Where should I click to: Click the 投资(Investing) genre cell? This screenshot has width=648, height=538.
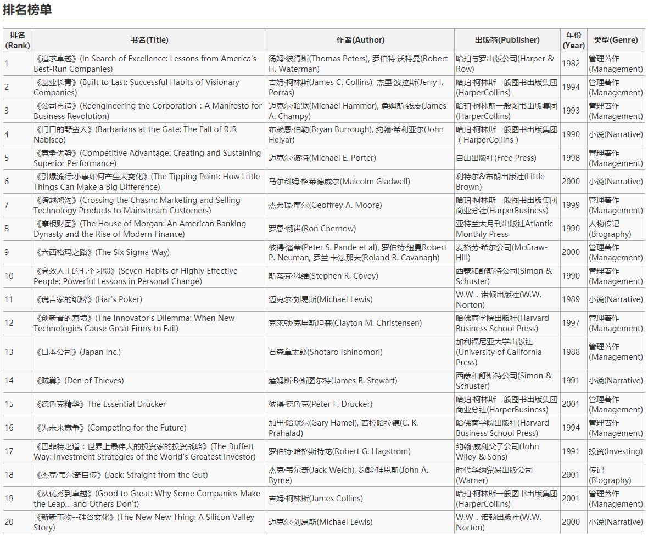[616, 451]
